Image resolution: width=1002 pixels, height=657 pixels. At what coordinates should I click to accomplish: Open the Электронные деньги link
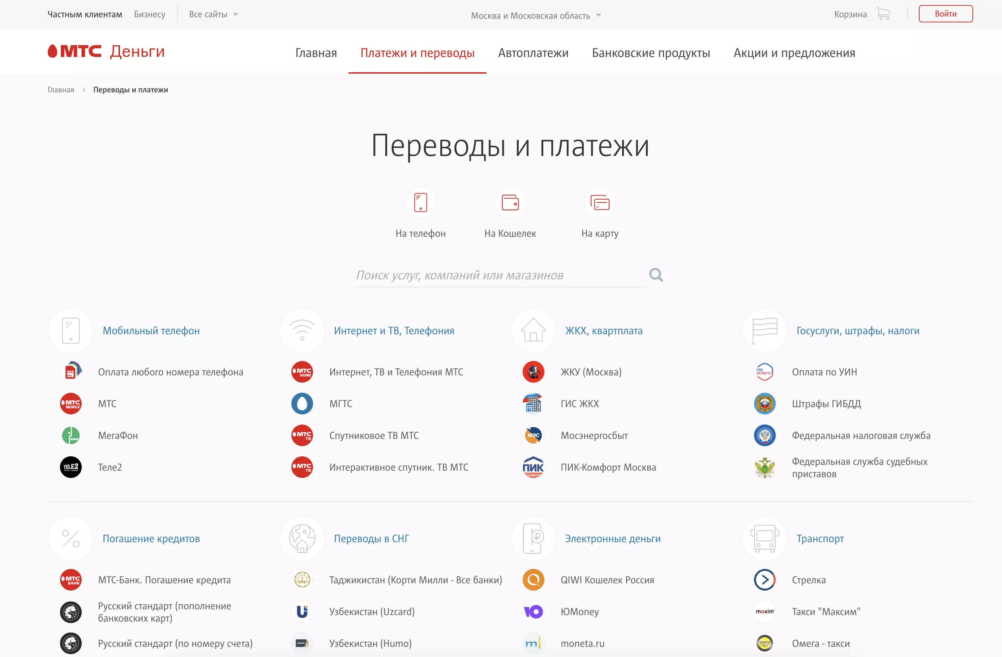coord(613,539)
